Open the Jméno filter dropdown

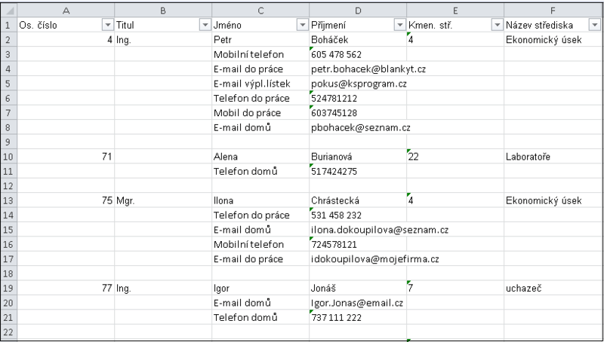pyautogui.click(x=303, y=25)
